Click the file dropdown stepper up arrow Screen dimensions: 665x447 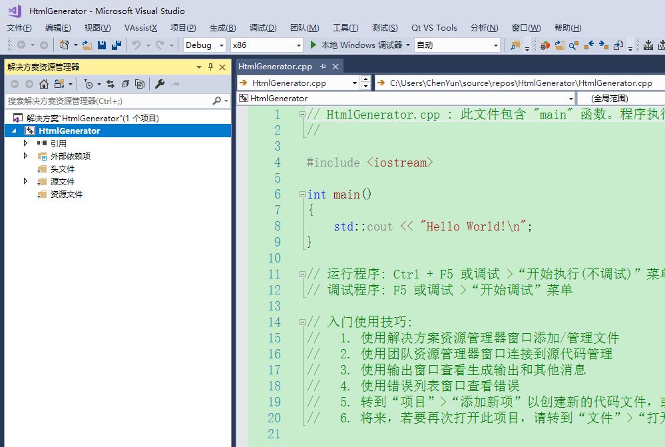(365, 79)
